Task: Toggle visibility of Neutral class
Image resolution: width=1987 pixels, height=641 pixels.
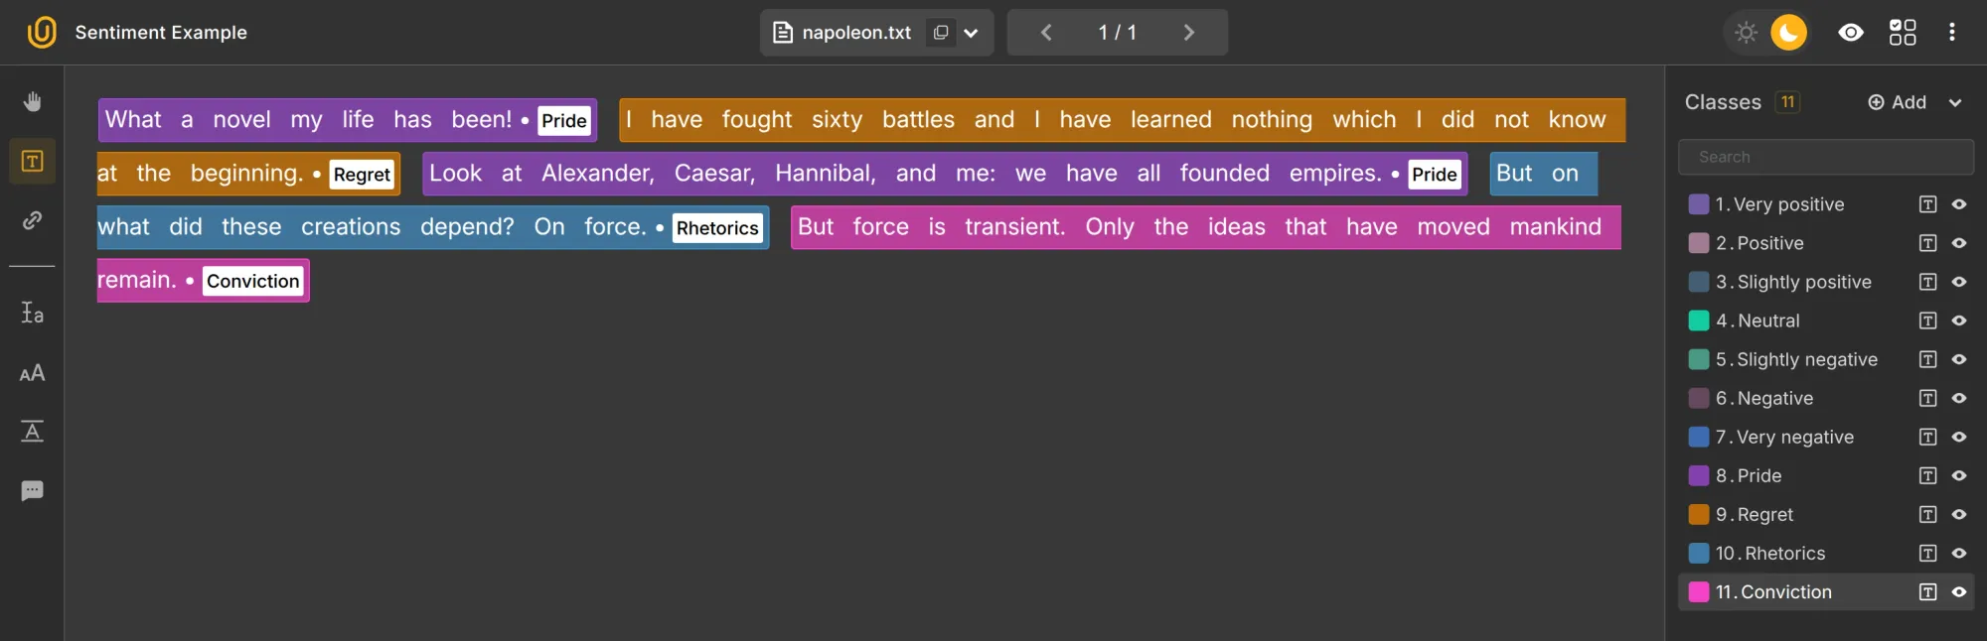Action: pos(1958,320)
